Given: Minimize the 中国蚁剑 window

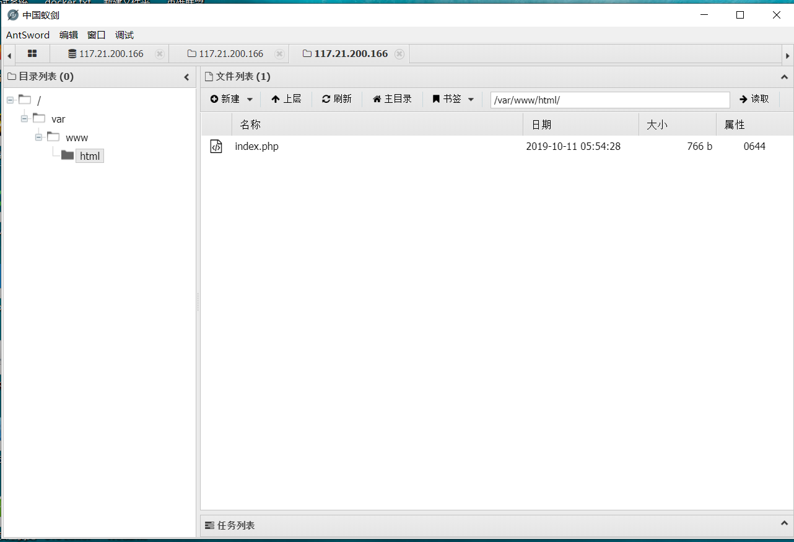Looking at the screenshot, I should click(703, 15).
